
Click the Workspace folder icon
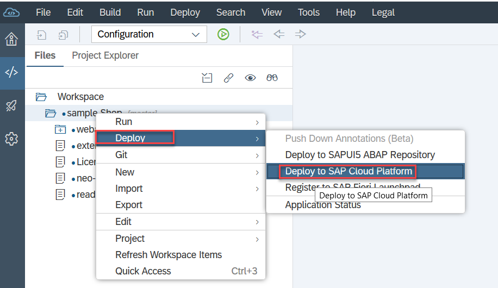(41, 97)
